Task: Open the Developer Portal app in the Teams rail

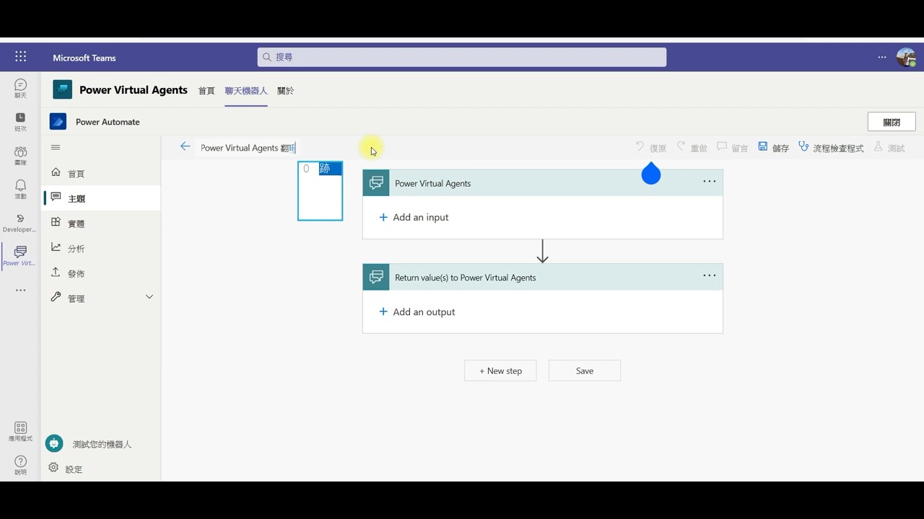Action: pos(20,223)
